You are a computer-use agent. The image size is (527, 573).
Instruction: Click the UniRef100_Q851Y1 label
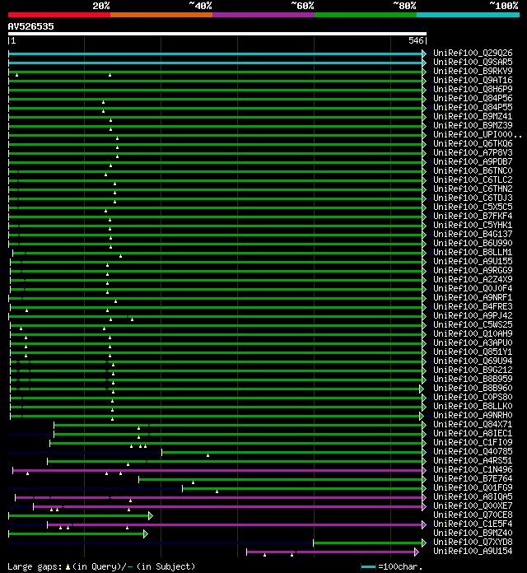click(473, 352)
